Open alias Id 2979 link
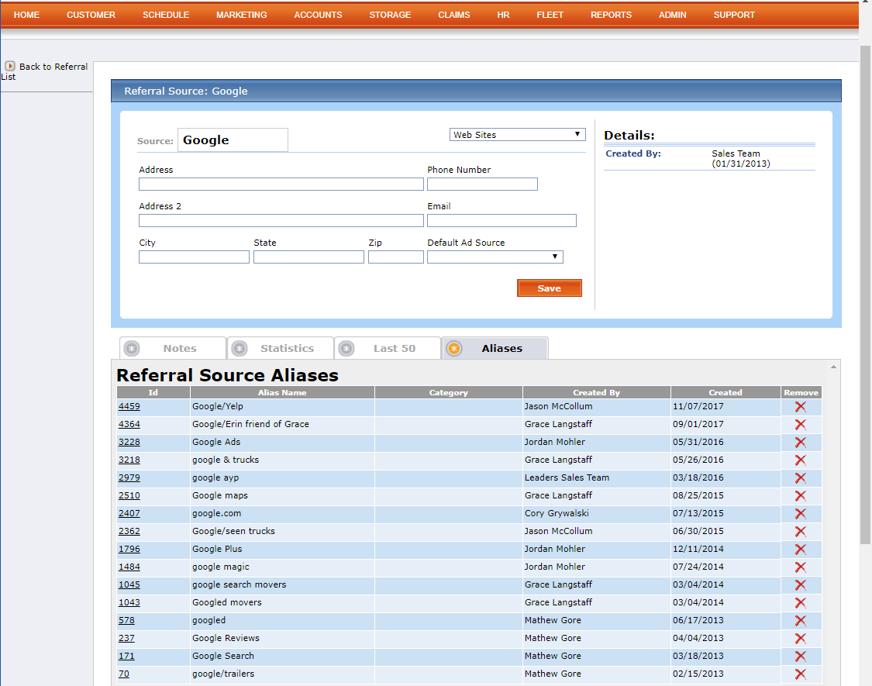The width and height of the screenshot is (872, 686). coord(129,478)
